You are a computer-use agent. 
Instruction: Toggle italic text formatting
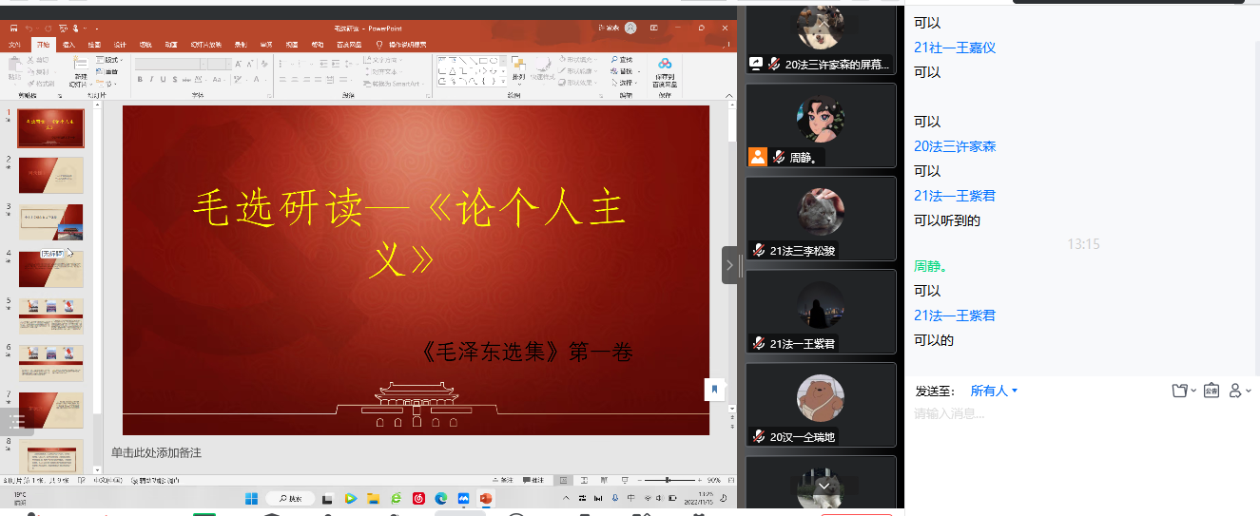point(151,80)
